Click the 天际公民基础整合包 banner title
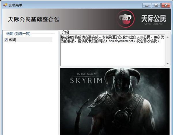The width and height of the screenshot is (173, 135). tap(33, 19)
